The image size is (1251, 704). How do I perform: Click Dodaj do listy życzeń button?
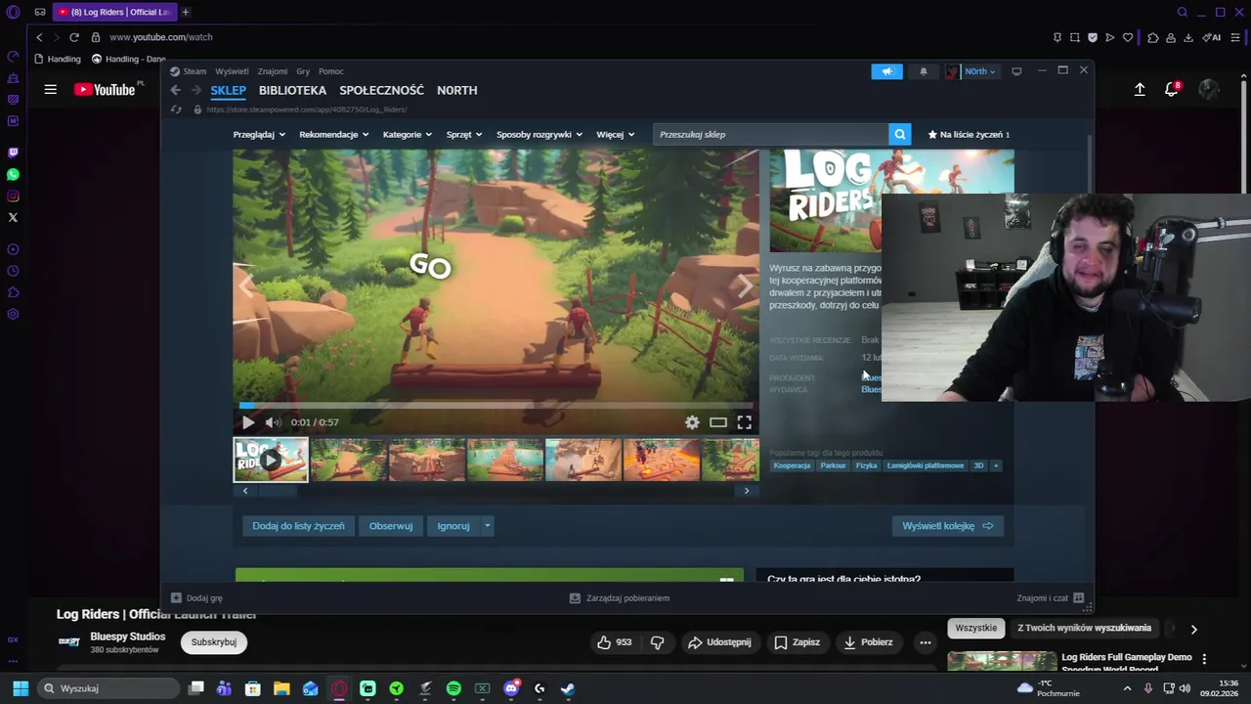[x=298, y=526]
